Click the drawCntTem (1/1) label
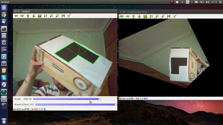Screen dimensions: 223x125 click(x=24, y=105)
